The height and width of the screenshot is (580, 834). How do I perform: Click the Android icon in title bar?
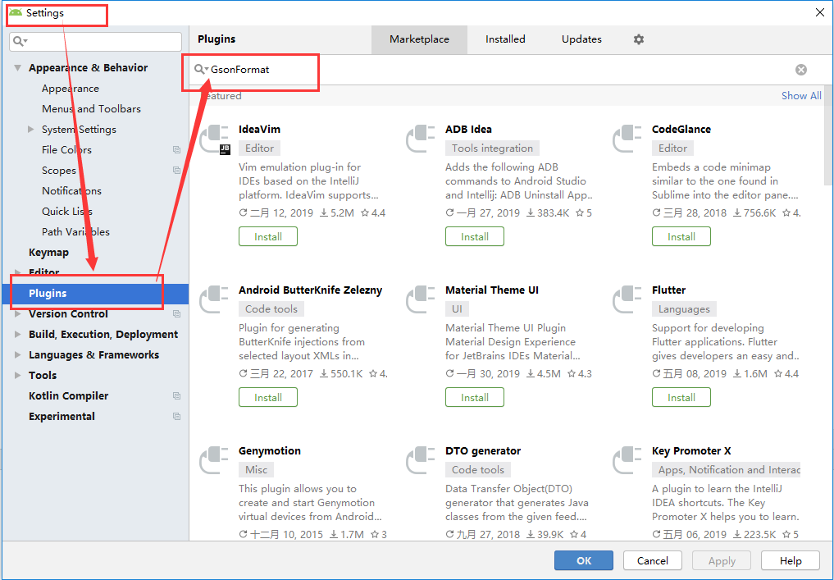(x=16, y=12)
